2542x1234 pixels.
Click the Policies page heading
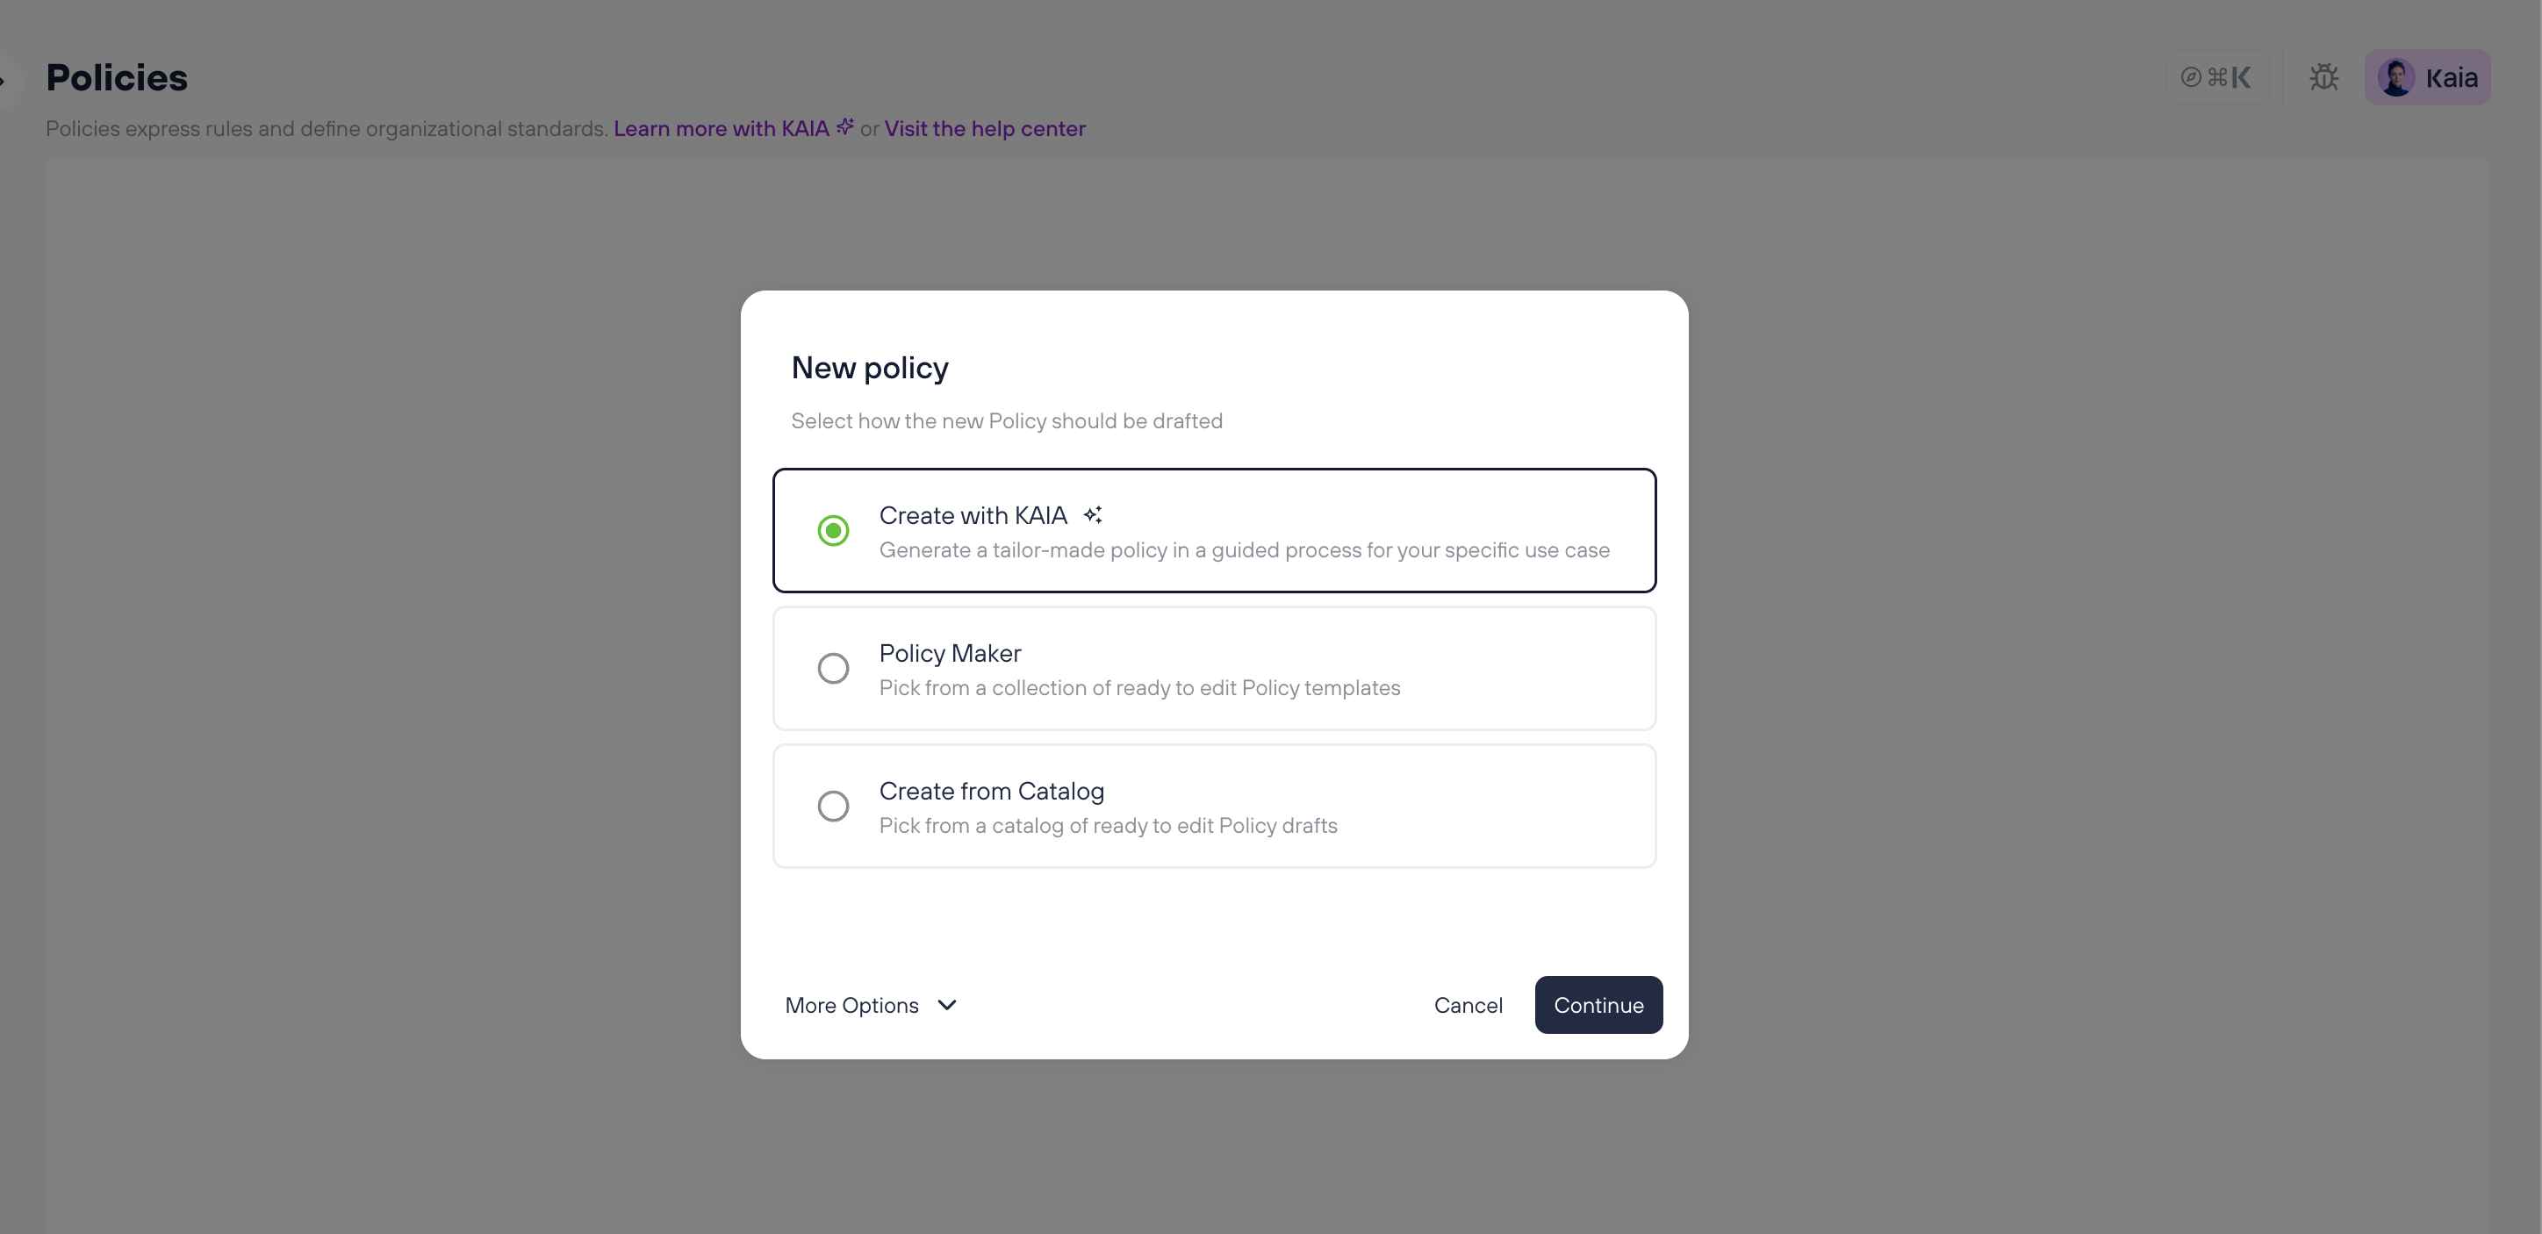[x=117, y=78]
